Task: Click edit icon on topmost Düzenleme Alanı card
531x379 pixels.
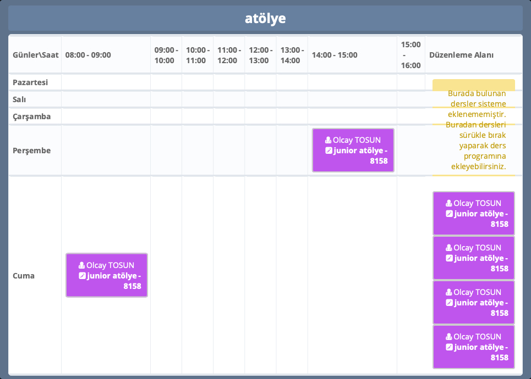Action: tap(449, 214)
